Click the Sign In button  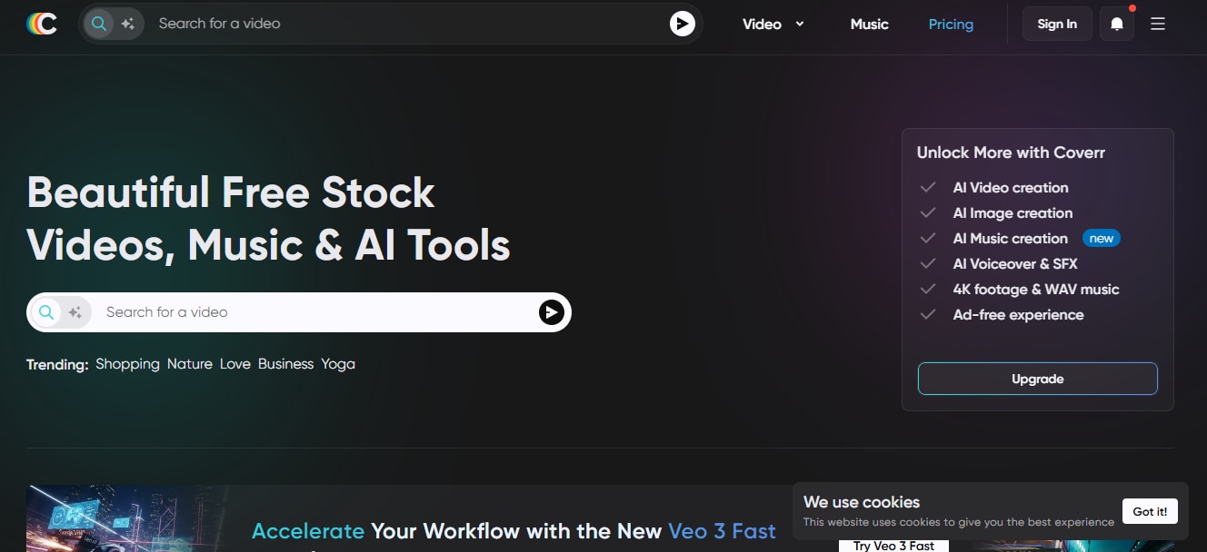tap(1057, 25)
